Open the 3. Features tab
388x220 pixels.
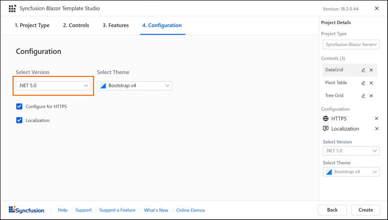(116, 25)
